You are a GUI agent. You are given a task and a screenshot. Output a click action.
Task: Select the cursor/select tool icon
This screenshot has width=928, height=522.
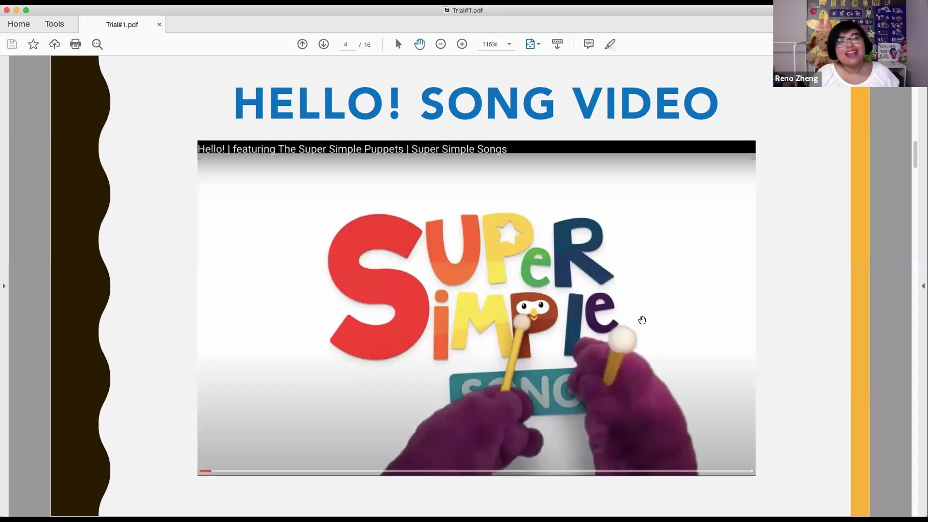tap(398, 44)
